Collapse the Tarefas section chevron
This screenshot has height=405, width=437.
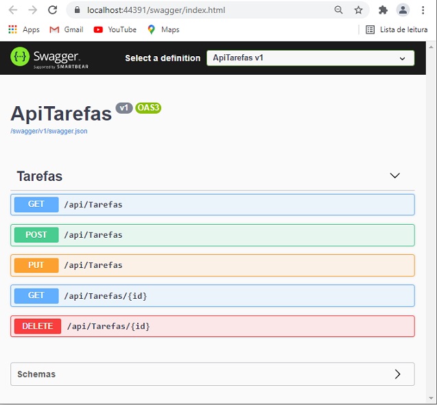point(394,175)
